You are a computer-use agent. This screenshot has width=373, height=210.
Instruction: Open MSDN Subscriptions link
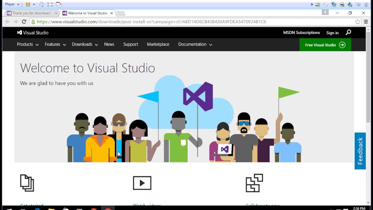click(x=302, y=33)
